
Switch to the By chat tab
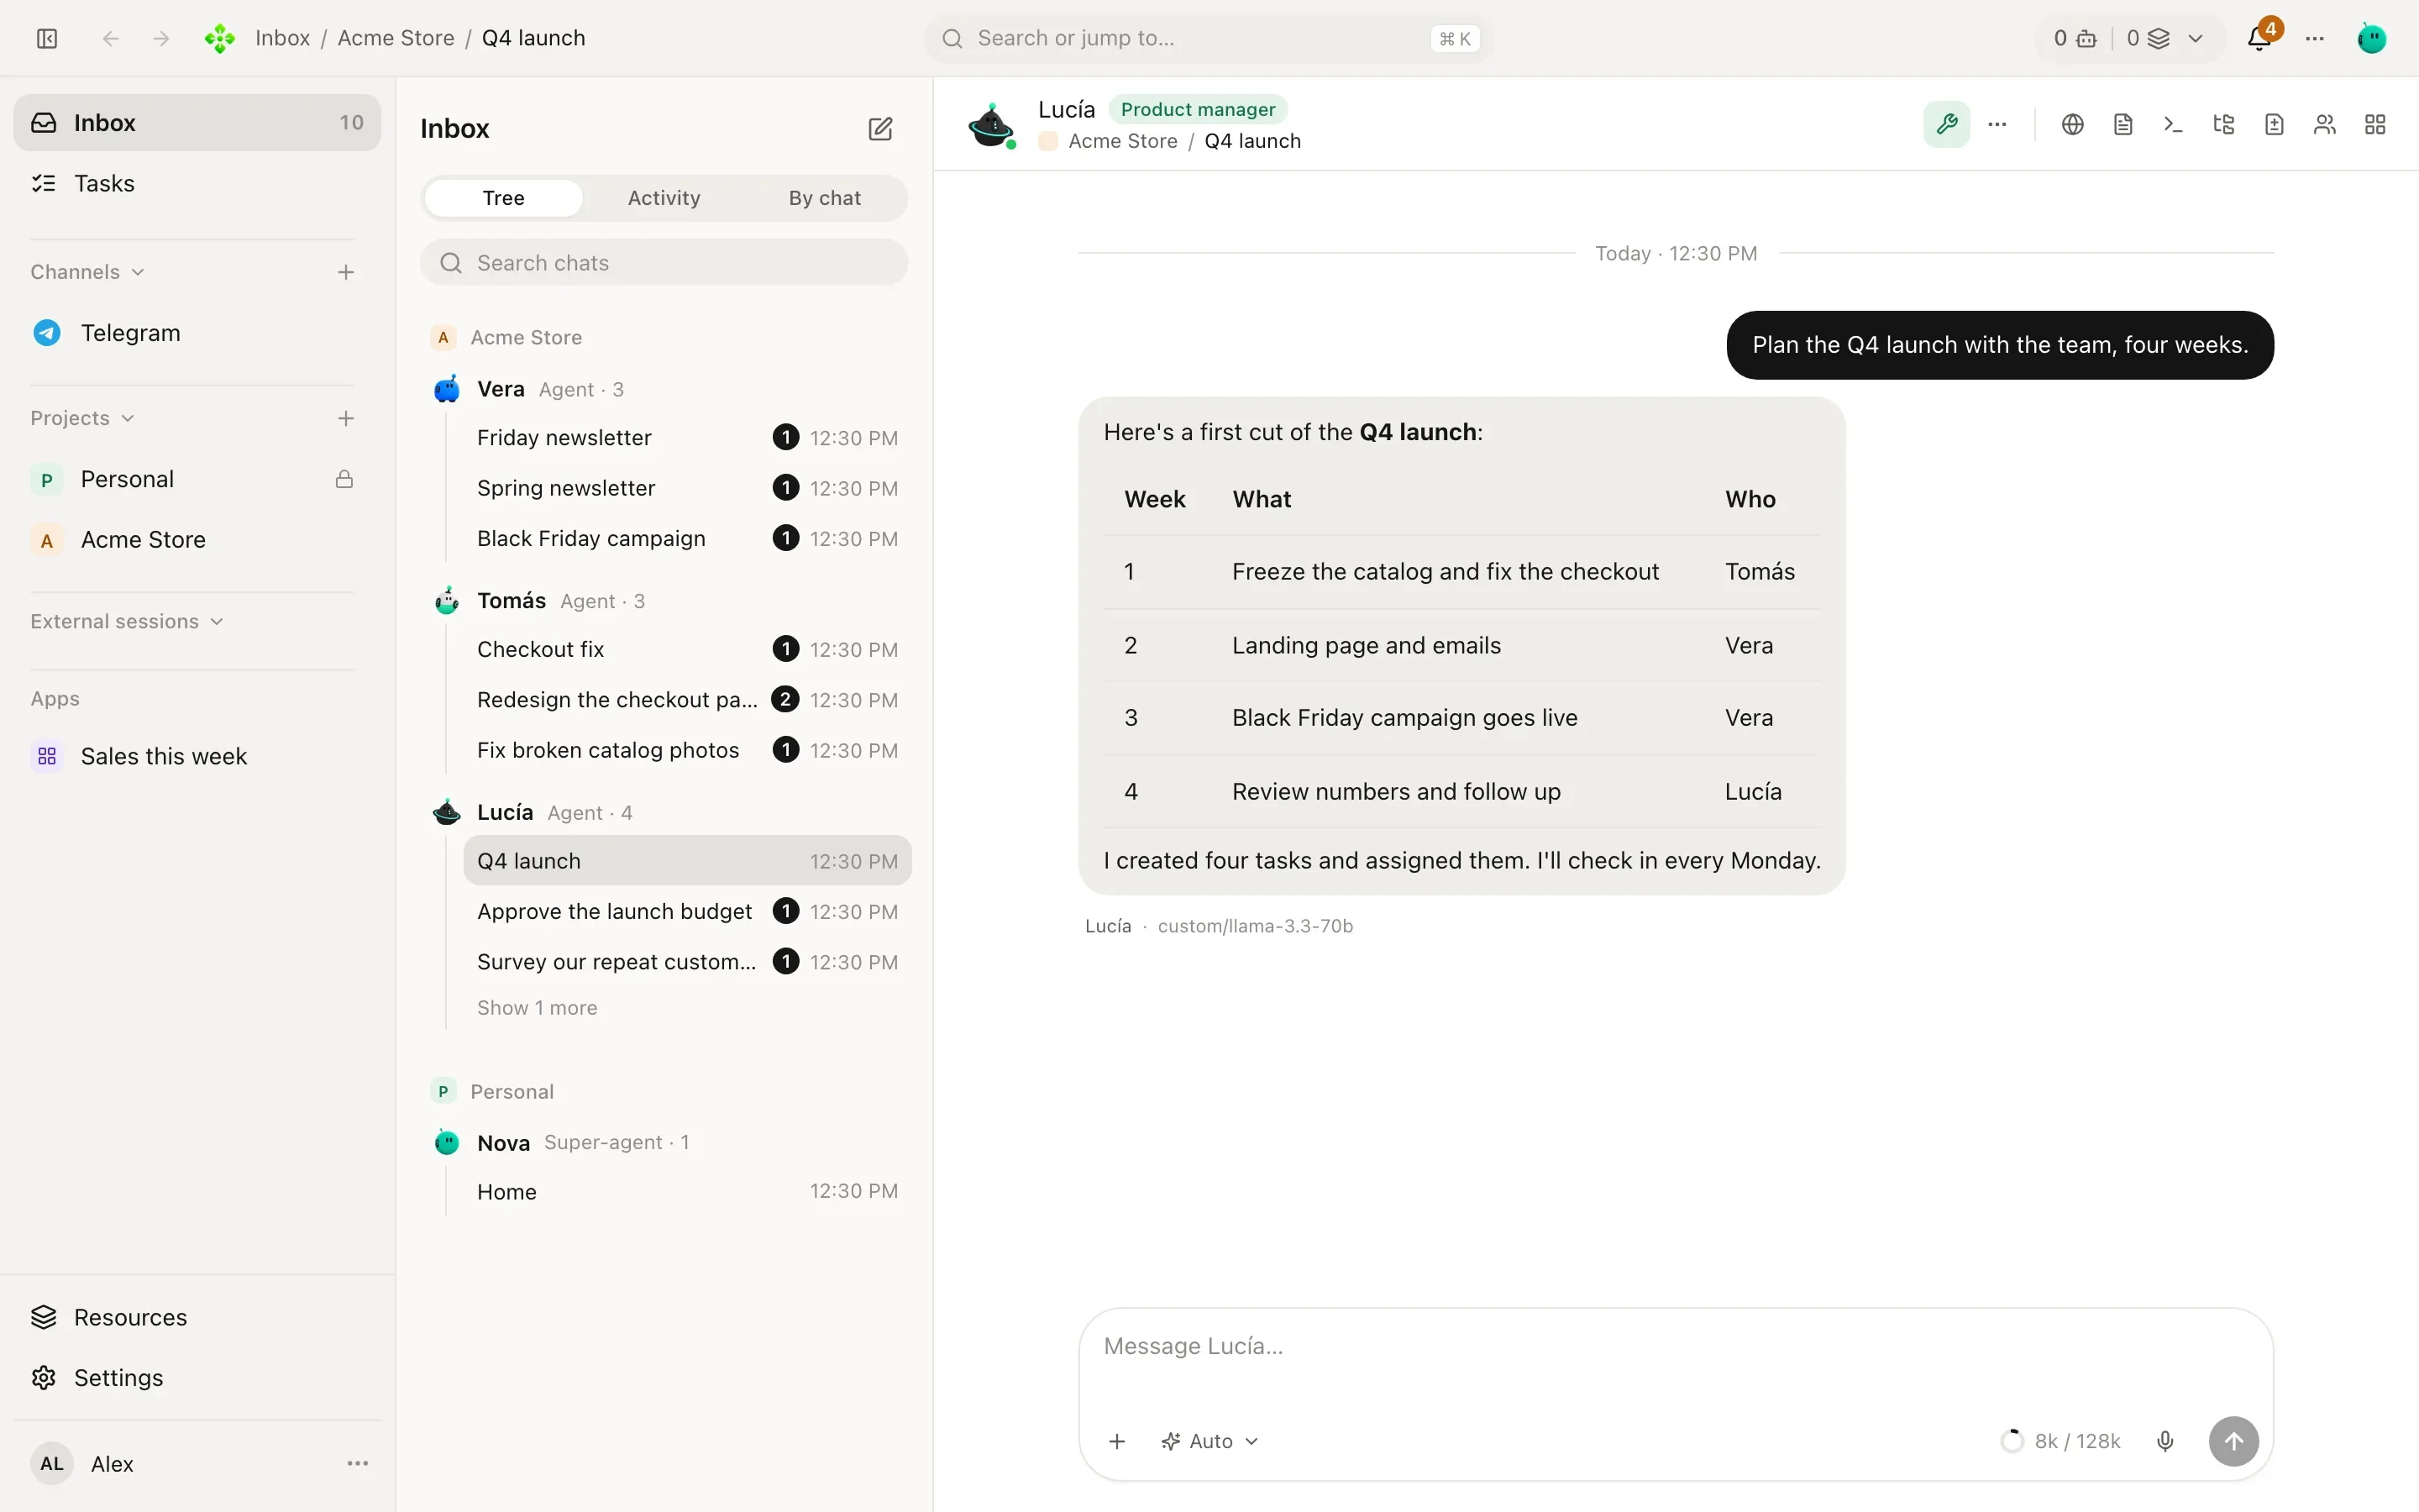pyautogui.click(x=825, y=198)
